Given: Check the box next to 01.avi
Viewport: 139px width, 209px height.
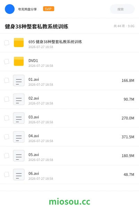Looking at the screenshot, I should point(7,80).
